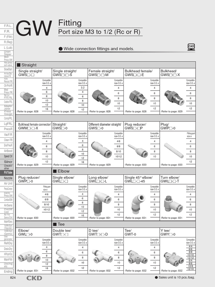Open page 830 reference under Single elbow
The width and height of the screenshot is (215, 287).
pos(64,218)
